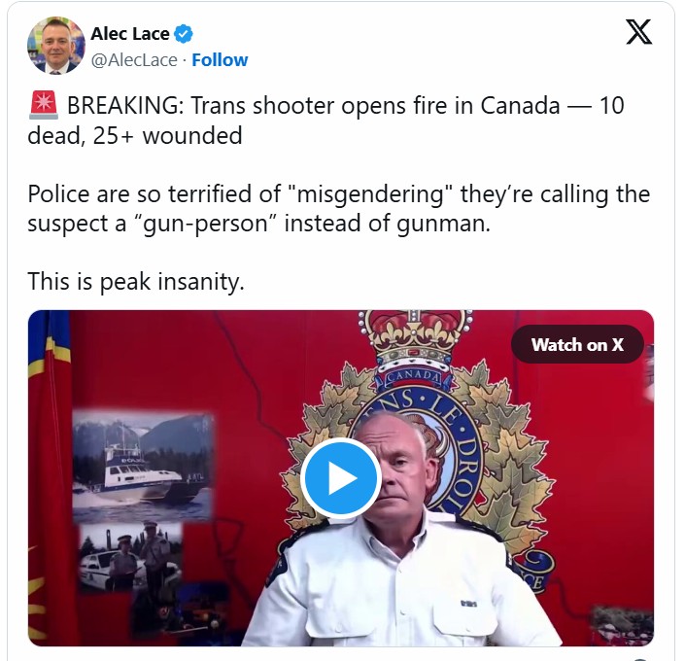Viewport: 685px width, 661px height.
Task: Click the "This is peak insanity." line
Action: pyautogui.click(x=136, y=281)
